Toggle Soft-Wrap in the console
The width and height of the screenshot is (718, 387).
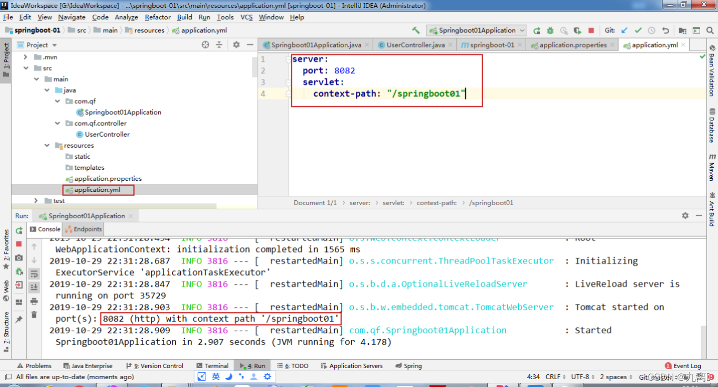[x=34, y=273]
